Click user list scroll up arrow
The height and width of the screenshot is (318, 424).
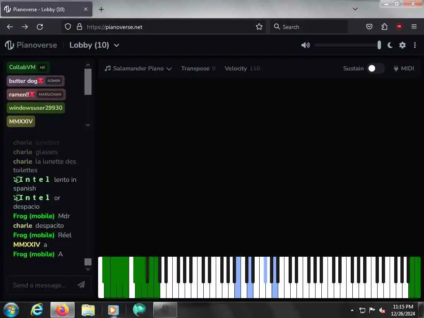(x=88, y=65)
